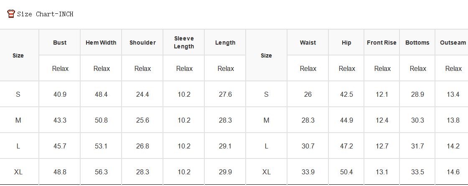This screenshot has height=186, width=468.
Task: Select the Hem Width column header
Action: (101, 42)
